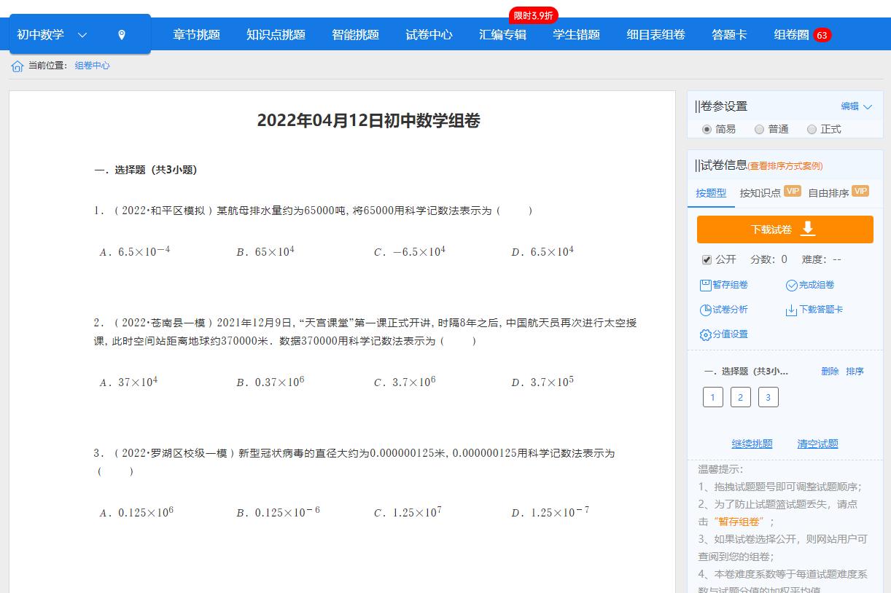
Task: Select question number 2 in the question list
Action: 740,396
